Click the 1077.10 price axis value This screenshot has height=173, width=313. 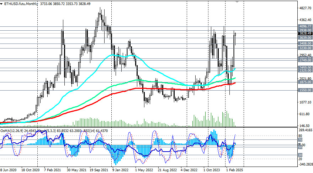pyautogui.click(x=306, y=102)
